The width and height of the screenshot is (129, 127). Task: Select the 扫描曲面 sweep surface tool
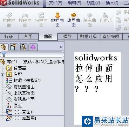[x=41, y=20]
